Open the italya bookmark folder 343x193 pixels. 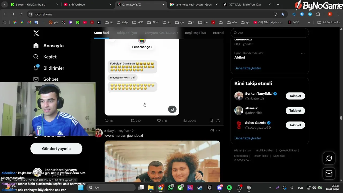122,22
